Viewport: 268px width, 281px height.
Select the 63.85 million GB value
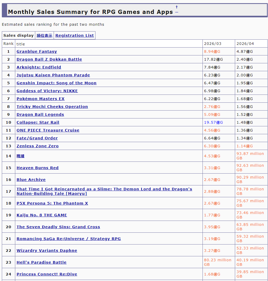(250, 227)
